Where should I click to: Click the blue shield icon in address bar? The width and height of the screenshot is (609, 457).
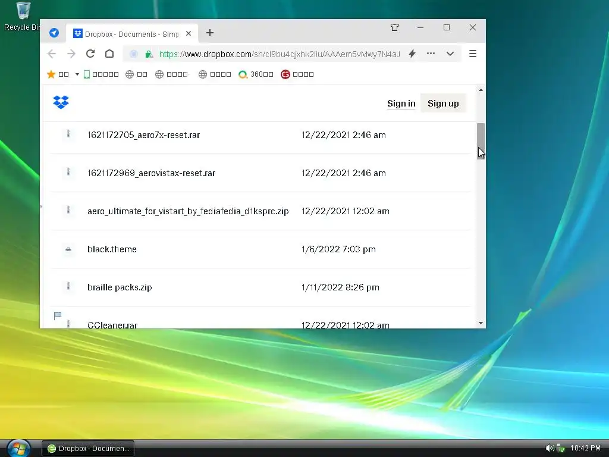134,54
